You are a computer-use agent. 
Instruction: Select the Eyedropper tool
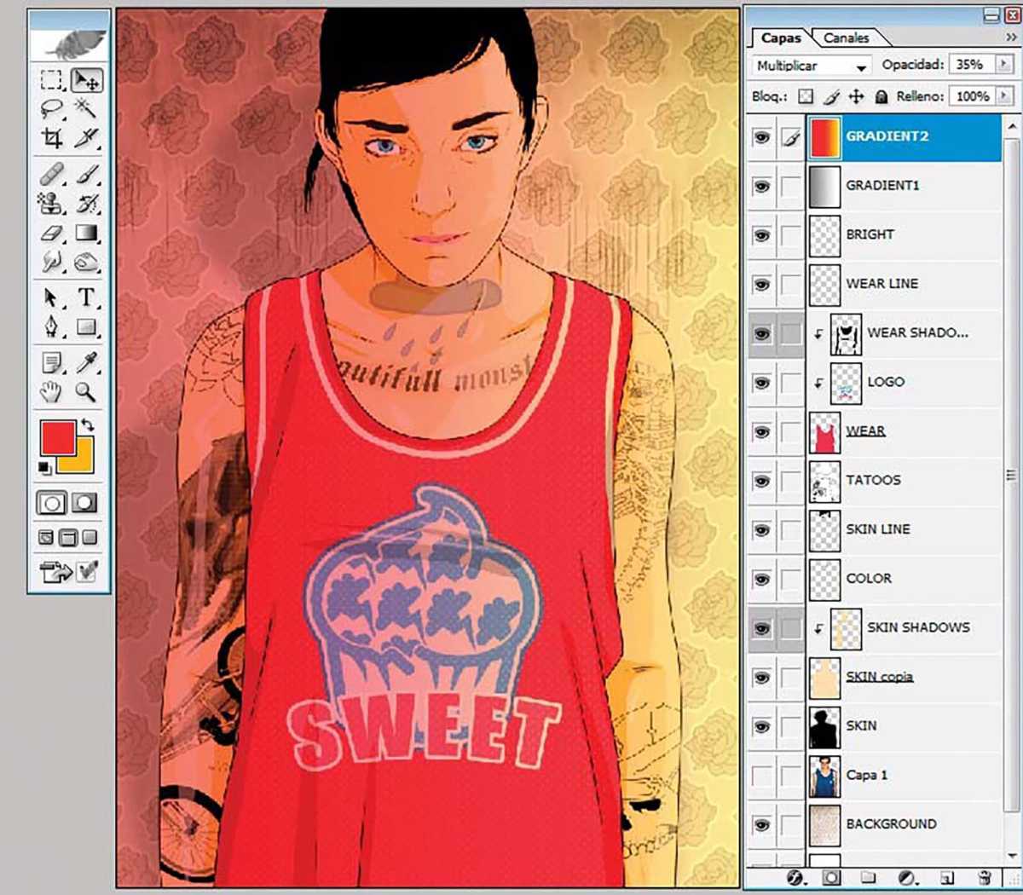85,361
